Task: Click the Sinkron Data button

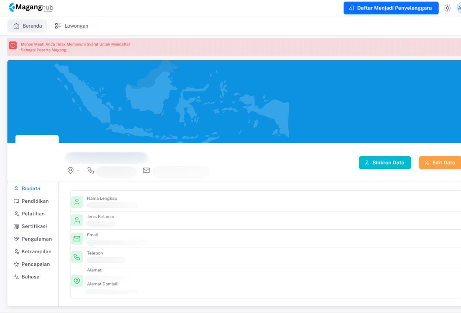Action: (385, 163)
